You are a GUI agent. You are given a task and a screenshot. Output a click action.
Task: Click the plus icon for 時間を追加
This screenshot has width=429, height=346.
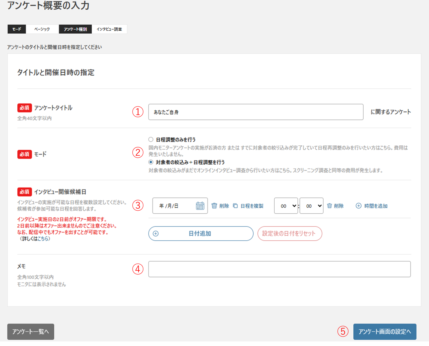(x=359, y=206)
